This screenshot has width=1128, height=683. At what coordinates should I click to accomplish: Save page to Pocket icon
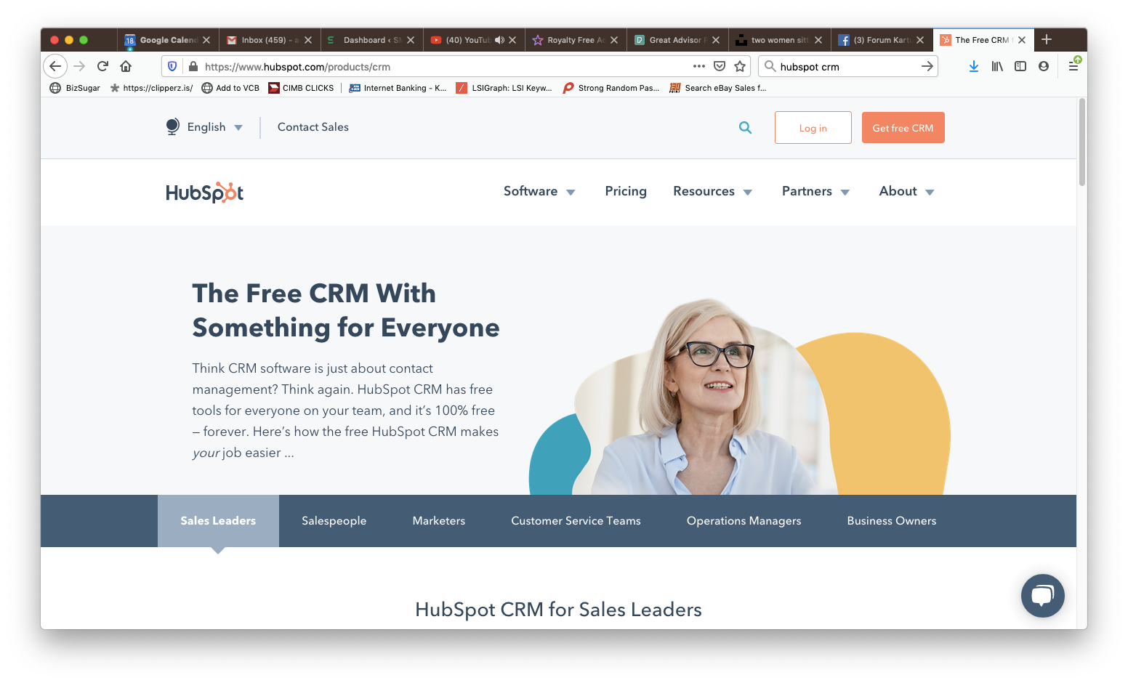720,66
